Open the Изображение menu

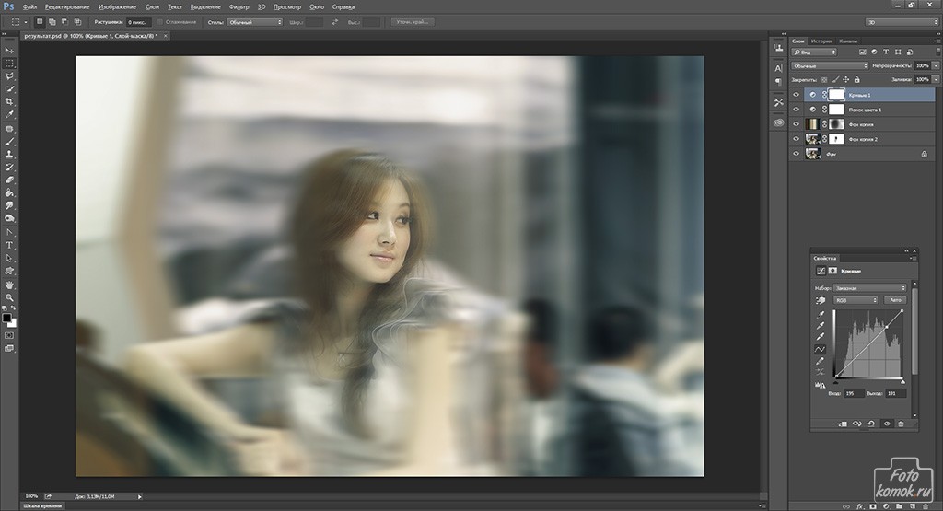[x=117, y=7]
